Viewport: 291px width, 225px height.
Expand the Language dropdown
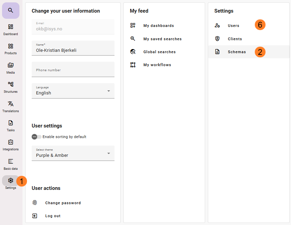[73, 91]
